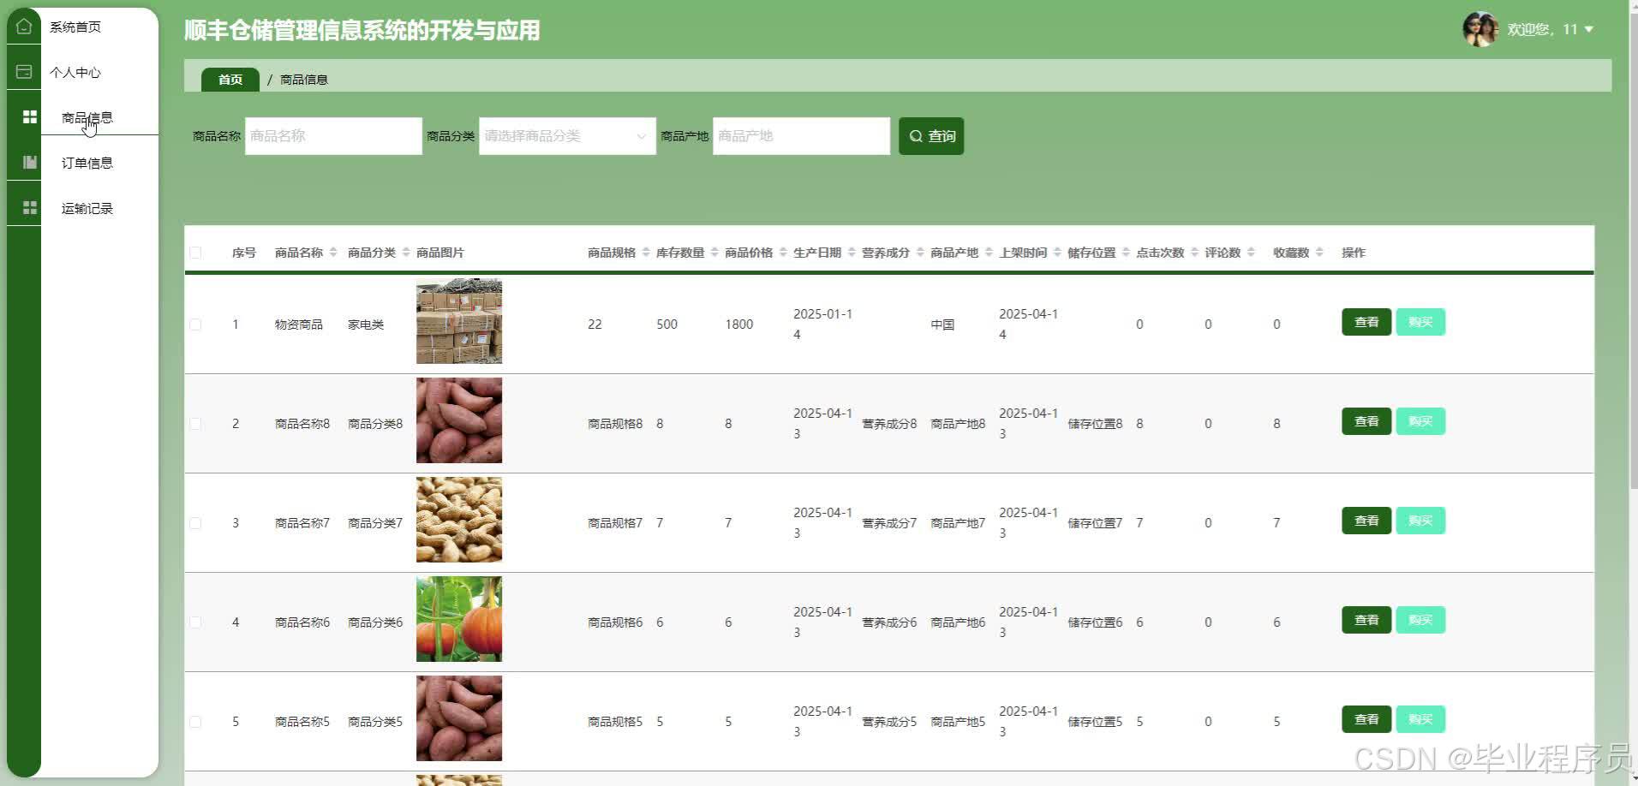Click the 储存位置8 cell

pos(1095,424)
